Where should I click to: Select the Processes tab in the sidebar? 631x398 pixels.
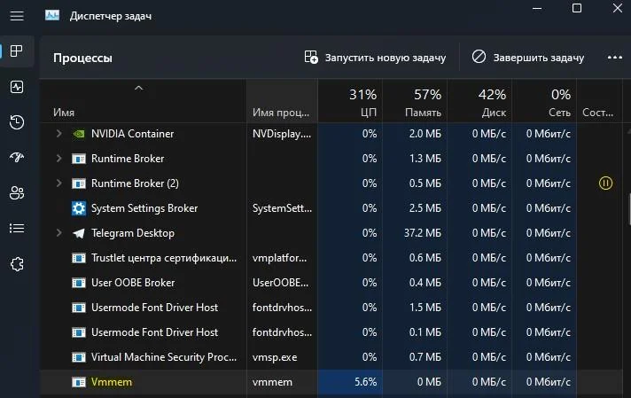[17, 51]
